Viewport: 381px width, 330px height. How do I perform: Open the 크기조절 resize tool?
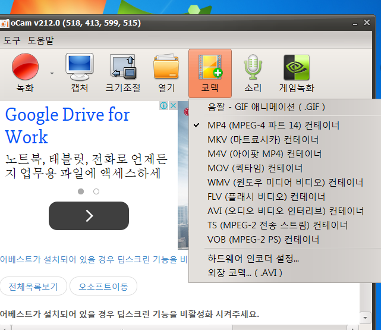pyautogui.click(x=122, y=73)
